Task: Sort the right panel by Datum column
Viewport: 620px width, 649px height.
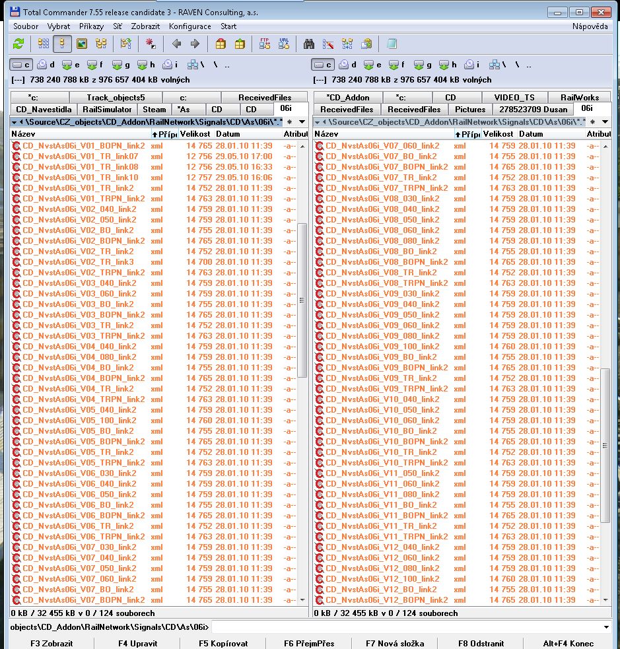Action: click(x=551, y=134)
